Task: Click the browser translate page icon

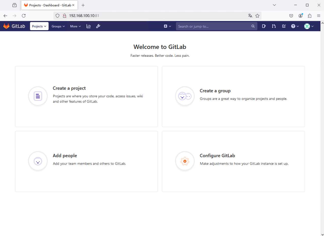Action: (250, 16)
